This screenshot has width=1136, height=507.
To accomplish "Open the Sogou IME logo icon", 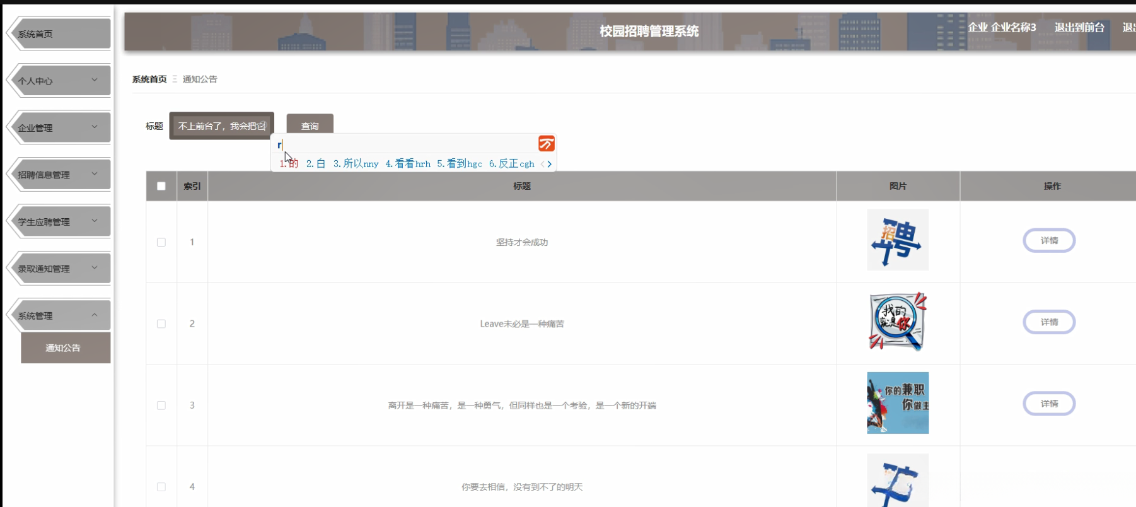I will click(546, 144).
